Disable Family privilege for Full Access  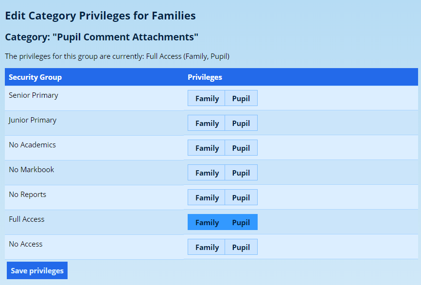207,222
